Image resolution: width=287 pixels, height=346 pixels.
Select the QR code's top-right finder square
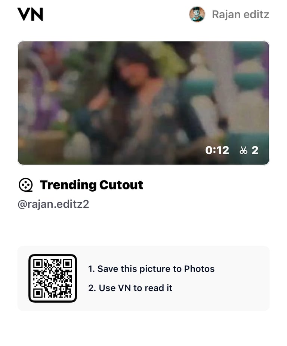[x=68, y=263]
